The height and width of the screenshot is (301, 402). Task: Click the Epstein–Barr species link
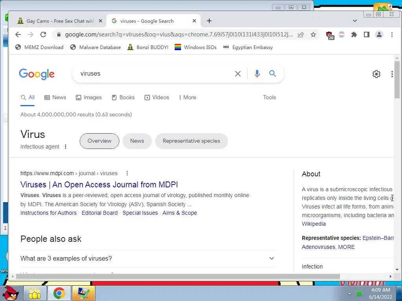378,238
